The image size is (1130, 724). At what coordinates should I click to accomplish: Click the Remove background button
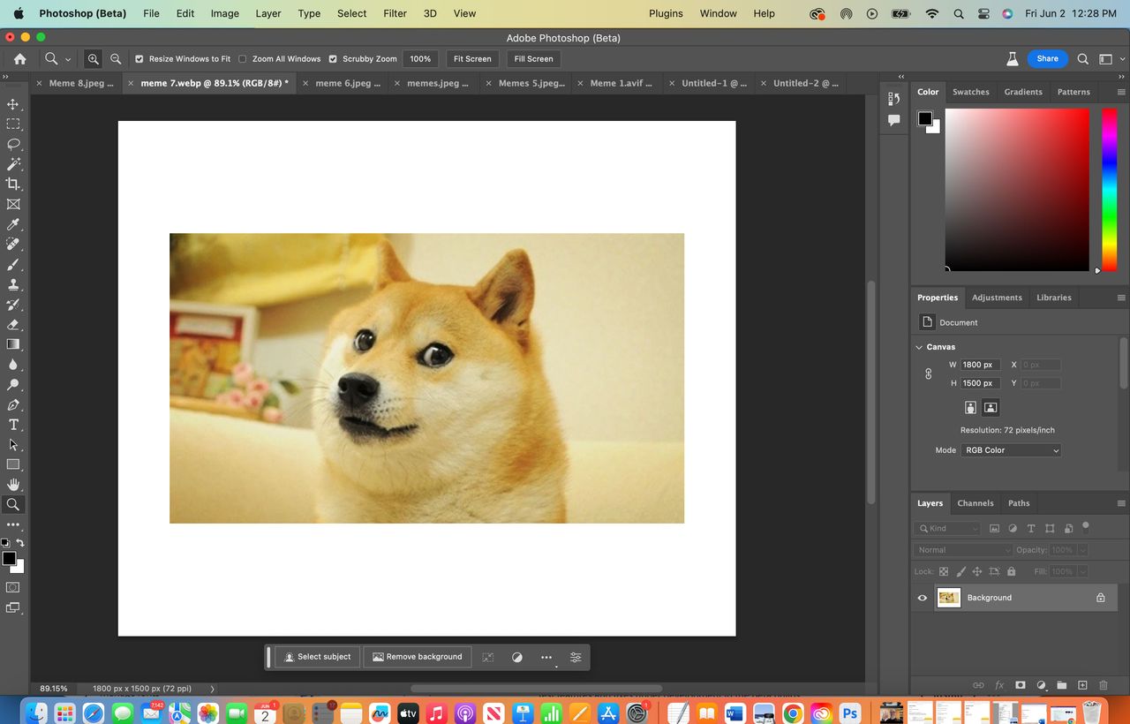pos(418,657)
